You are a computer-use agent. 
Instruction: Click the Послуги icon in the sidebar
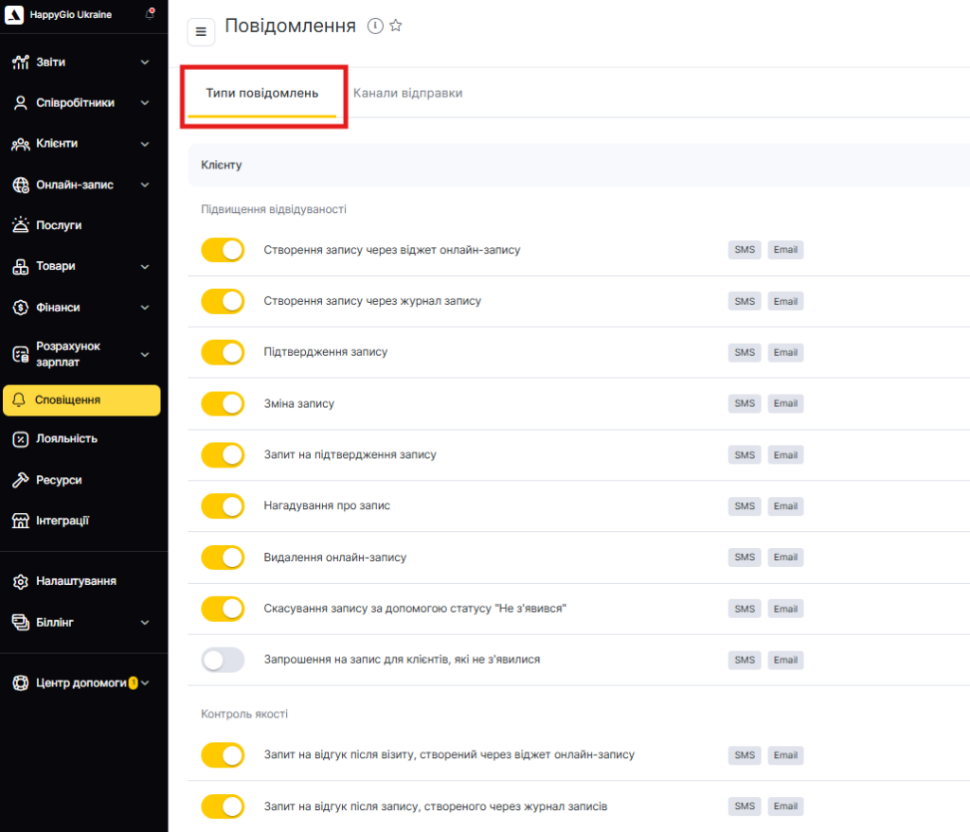pyautogui.click(x=21, y=225)
